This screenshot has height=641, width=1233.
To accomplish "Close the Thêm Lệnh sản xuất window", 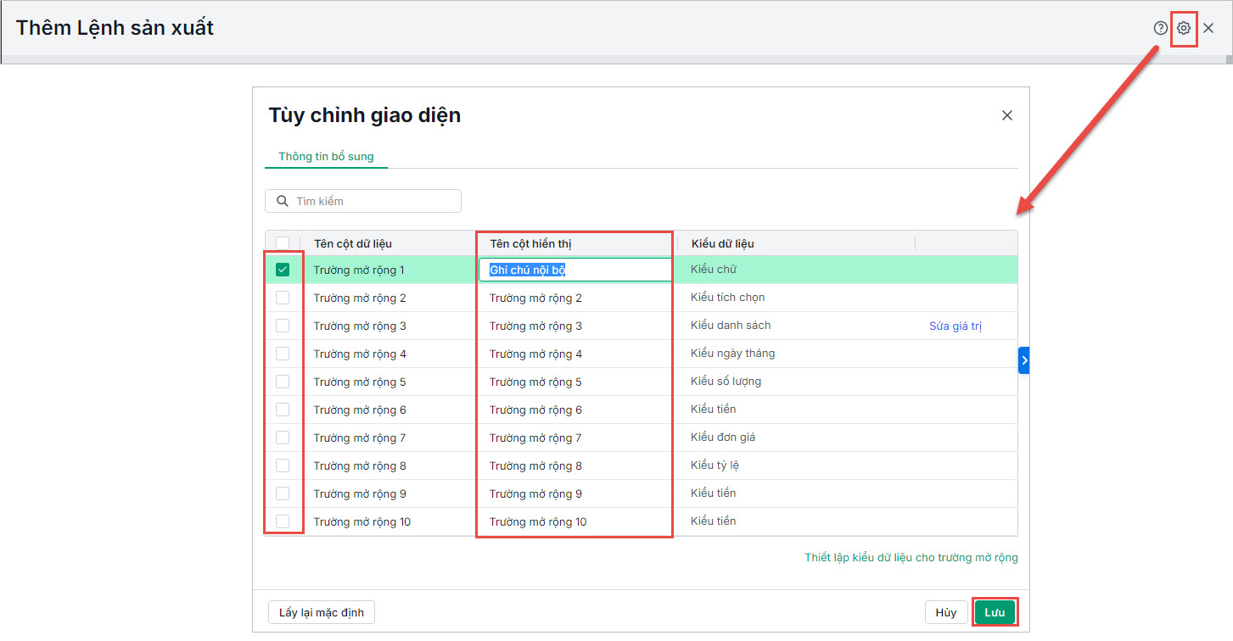I will (1208, 28).
